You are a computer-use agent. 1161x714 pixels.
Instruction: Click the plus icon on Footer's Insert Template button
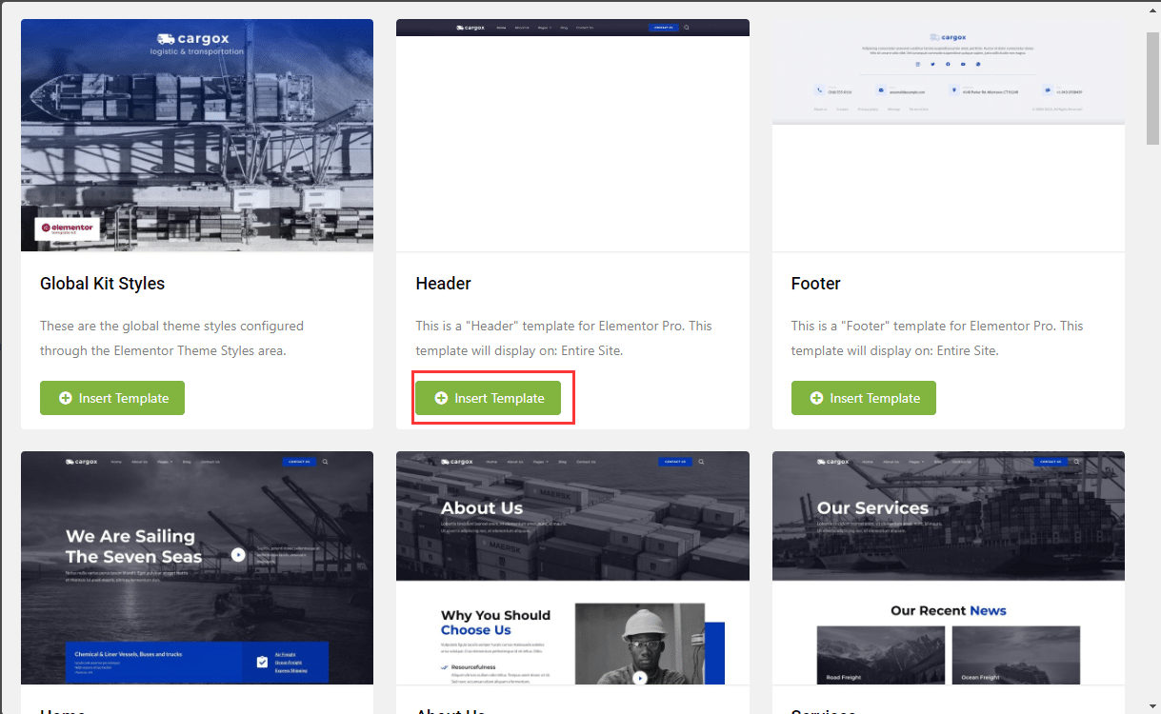816,398
